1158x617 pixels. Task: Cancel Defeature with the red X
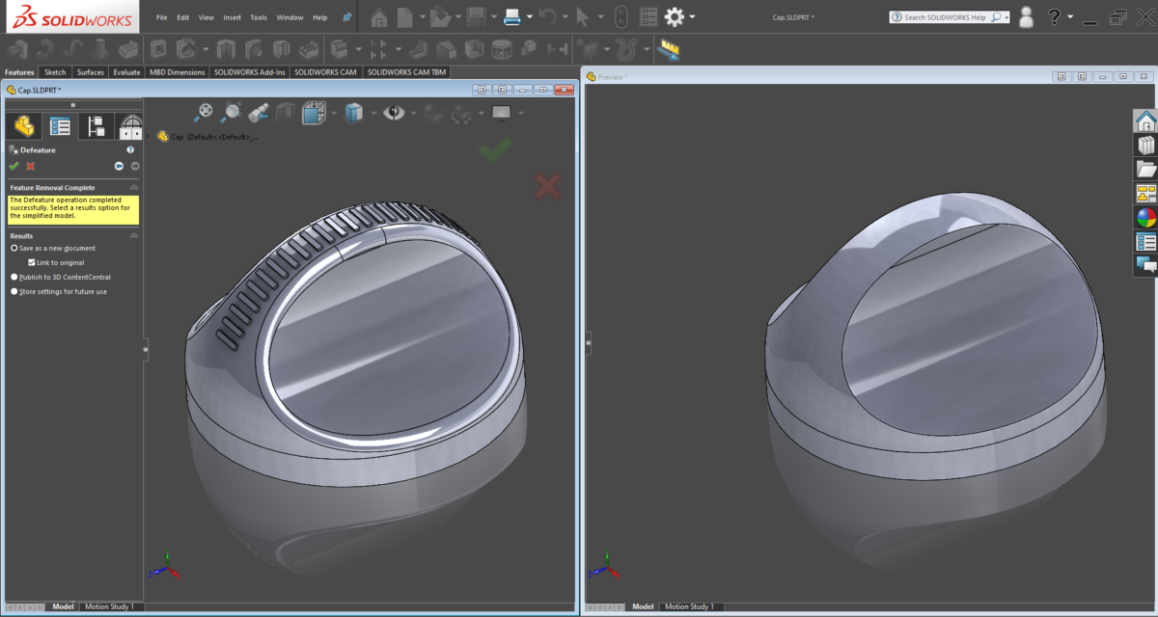click(30, 166)
